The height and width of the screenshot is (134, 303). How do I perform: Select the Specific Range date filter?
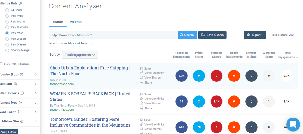[7, 50]
